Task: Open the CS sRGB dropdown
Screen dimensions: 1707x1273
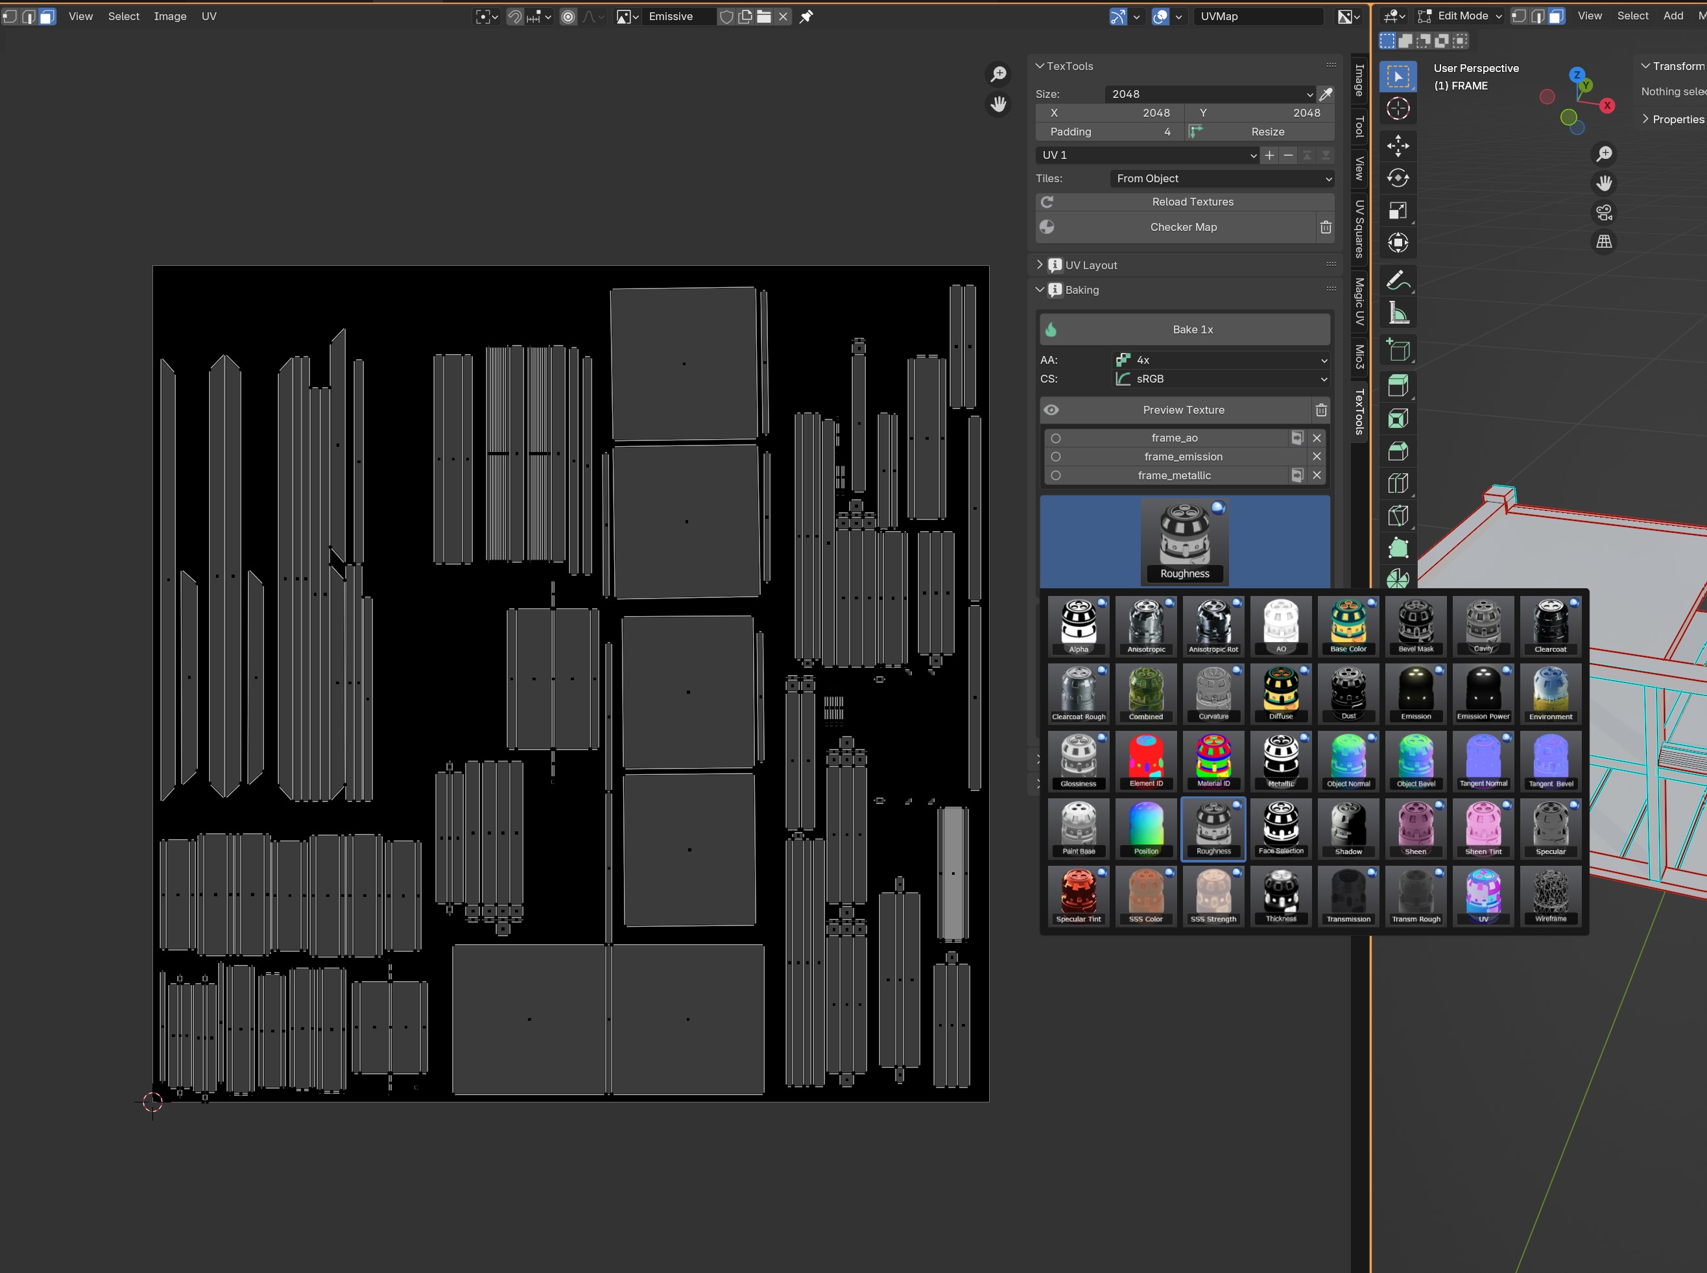Action: click(x=1223, y=379)
